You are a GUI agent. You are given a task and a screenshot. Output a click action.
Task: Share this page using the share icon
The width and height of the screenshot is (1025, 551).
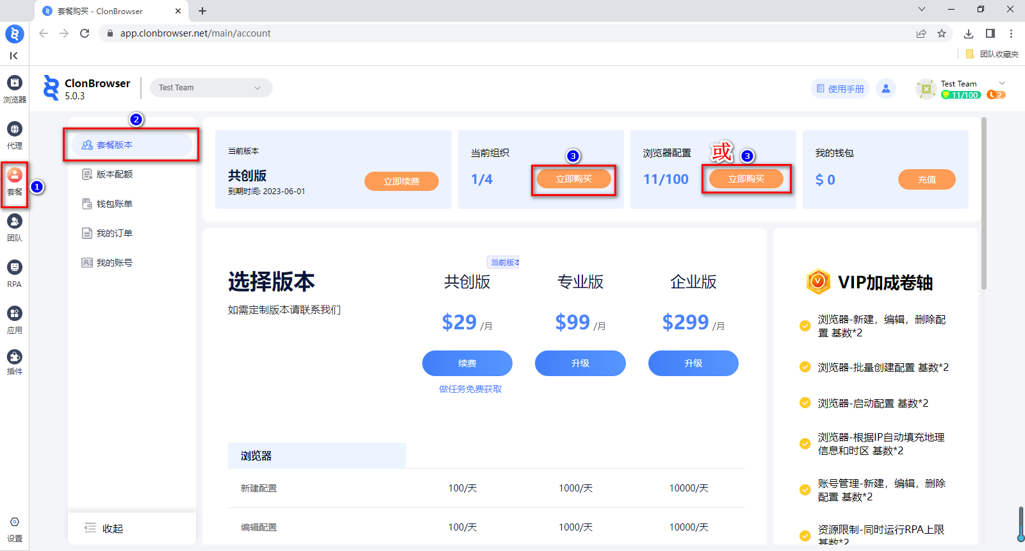[x=921, y=33]
